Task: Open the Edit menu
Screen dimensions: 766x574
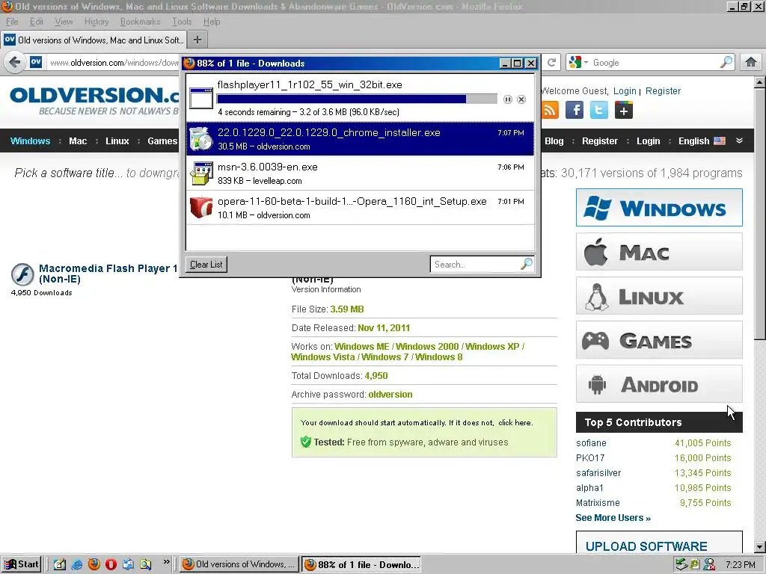Action: pos(36,22)
